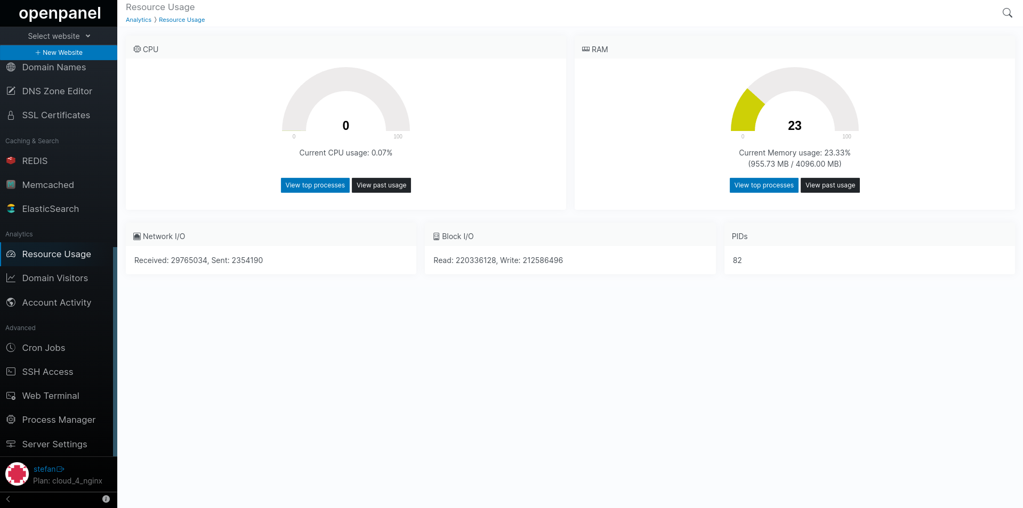Open Account Activity menu item

pos(57,302)
